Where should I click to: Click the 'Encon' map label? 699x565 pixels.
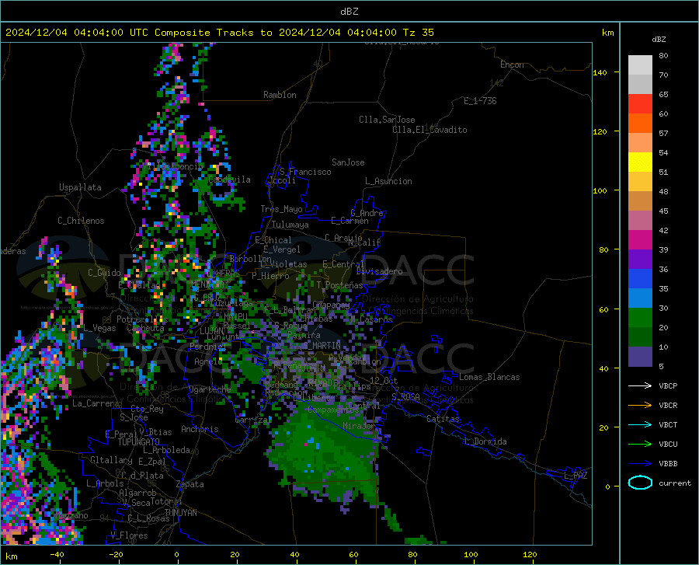click(512, 65)
